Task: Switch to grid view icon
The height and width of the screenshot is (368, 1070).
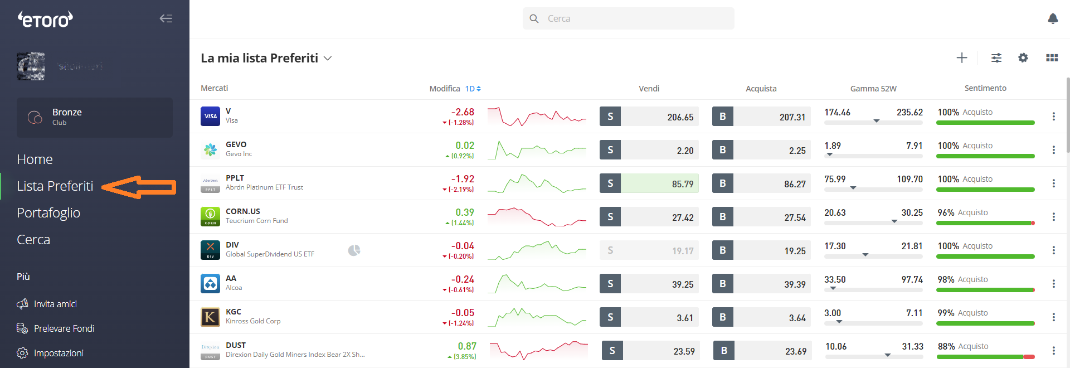Action: [x=1052, y=57]
